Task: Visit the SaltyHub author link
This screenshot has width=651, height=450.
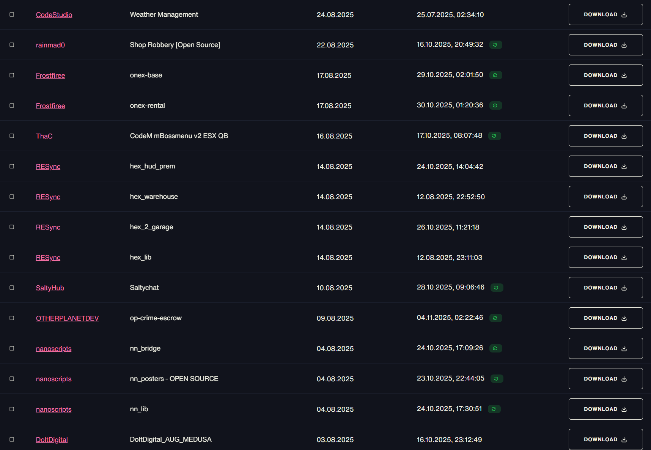Action: (50, 288)
